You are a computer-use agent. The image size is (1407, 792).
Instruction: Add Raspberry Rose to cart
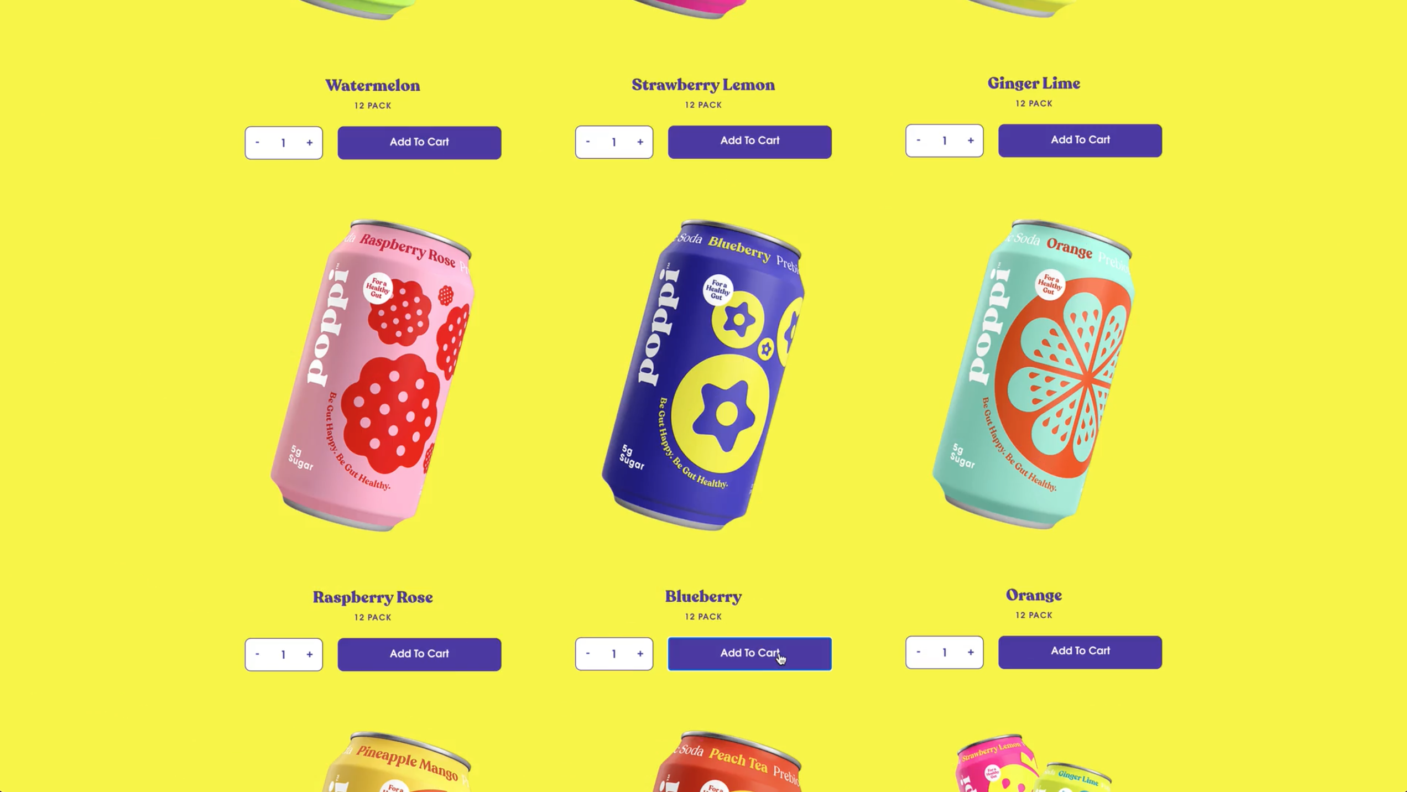pyautogui.click(x=419, y=654)
